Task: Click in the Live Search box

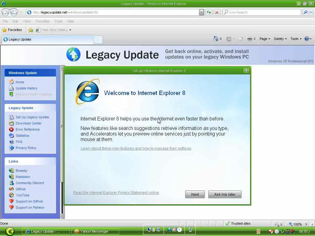Action: tap(261, 12)
